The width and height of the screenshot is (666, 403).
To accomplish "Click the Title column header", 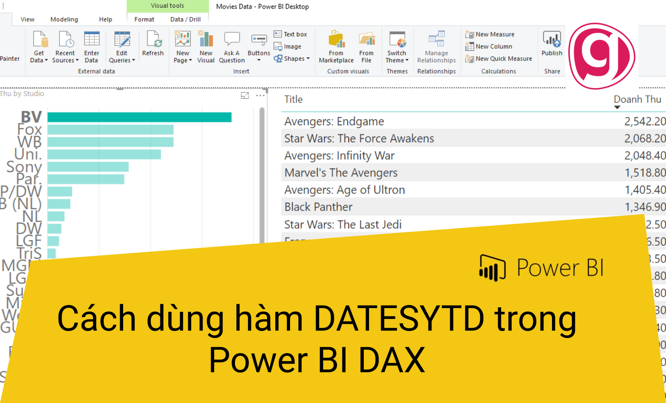I will pos(294,99).
